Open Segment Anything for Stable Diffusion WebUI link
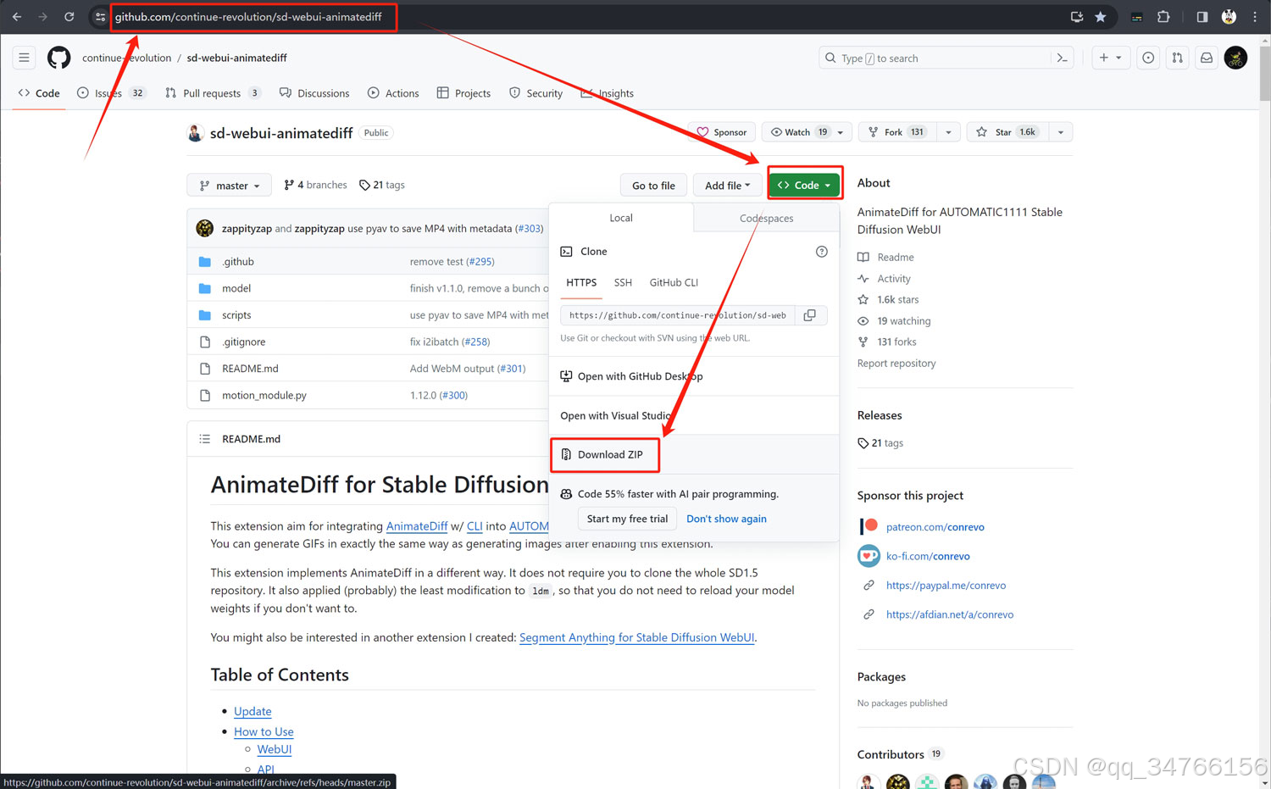This screenshot has height=789, width=1271. (x=636, y=638)
